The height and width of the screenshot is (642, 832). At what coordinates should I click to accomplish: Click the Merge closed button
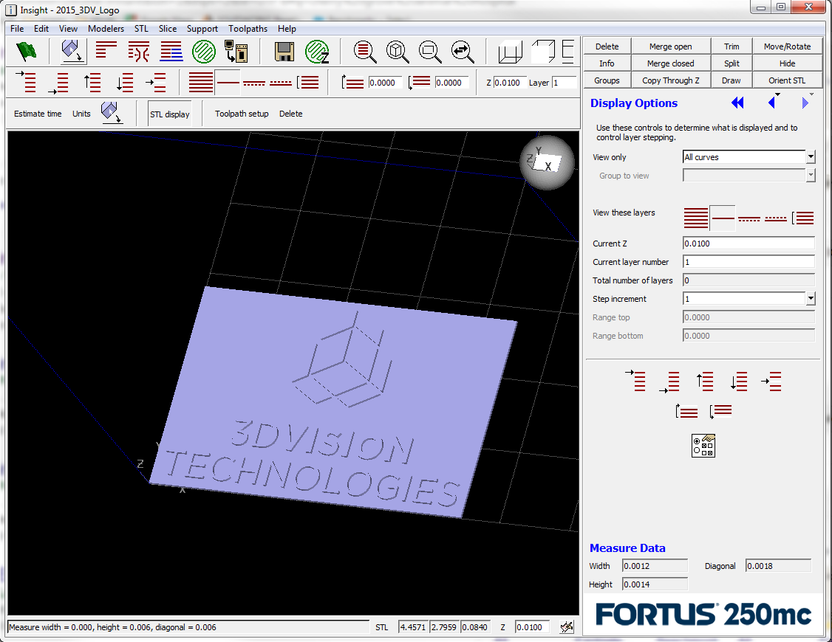(671, 63)
